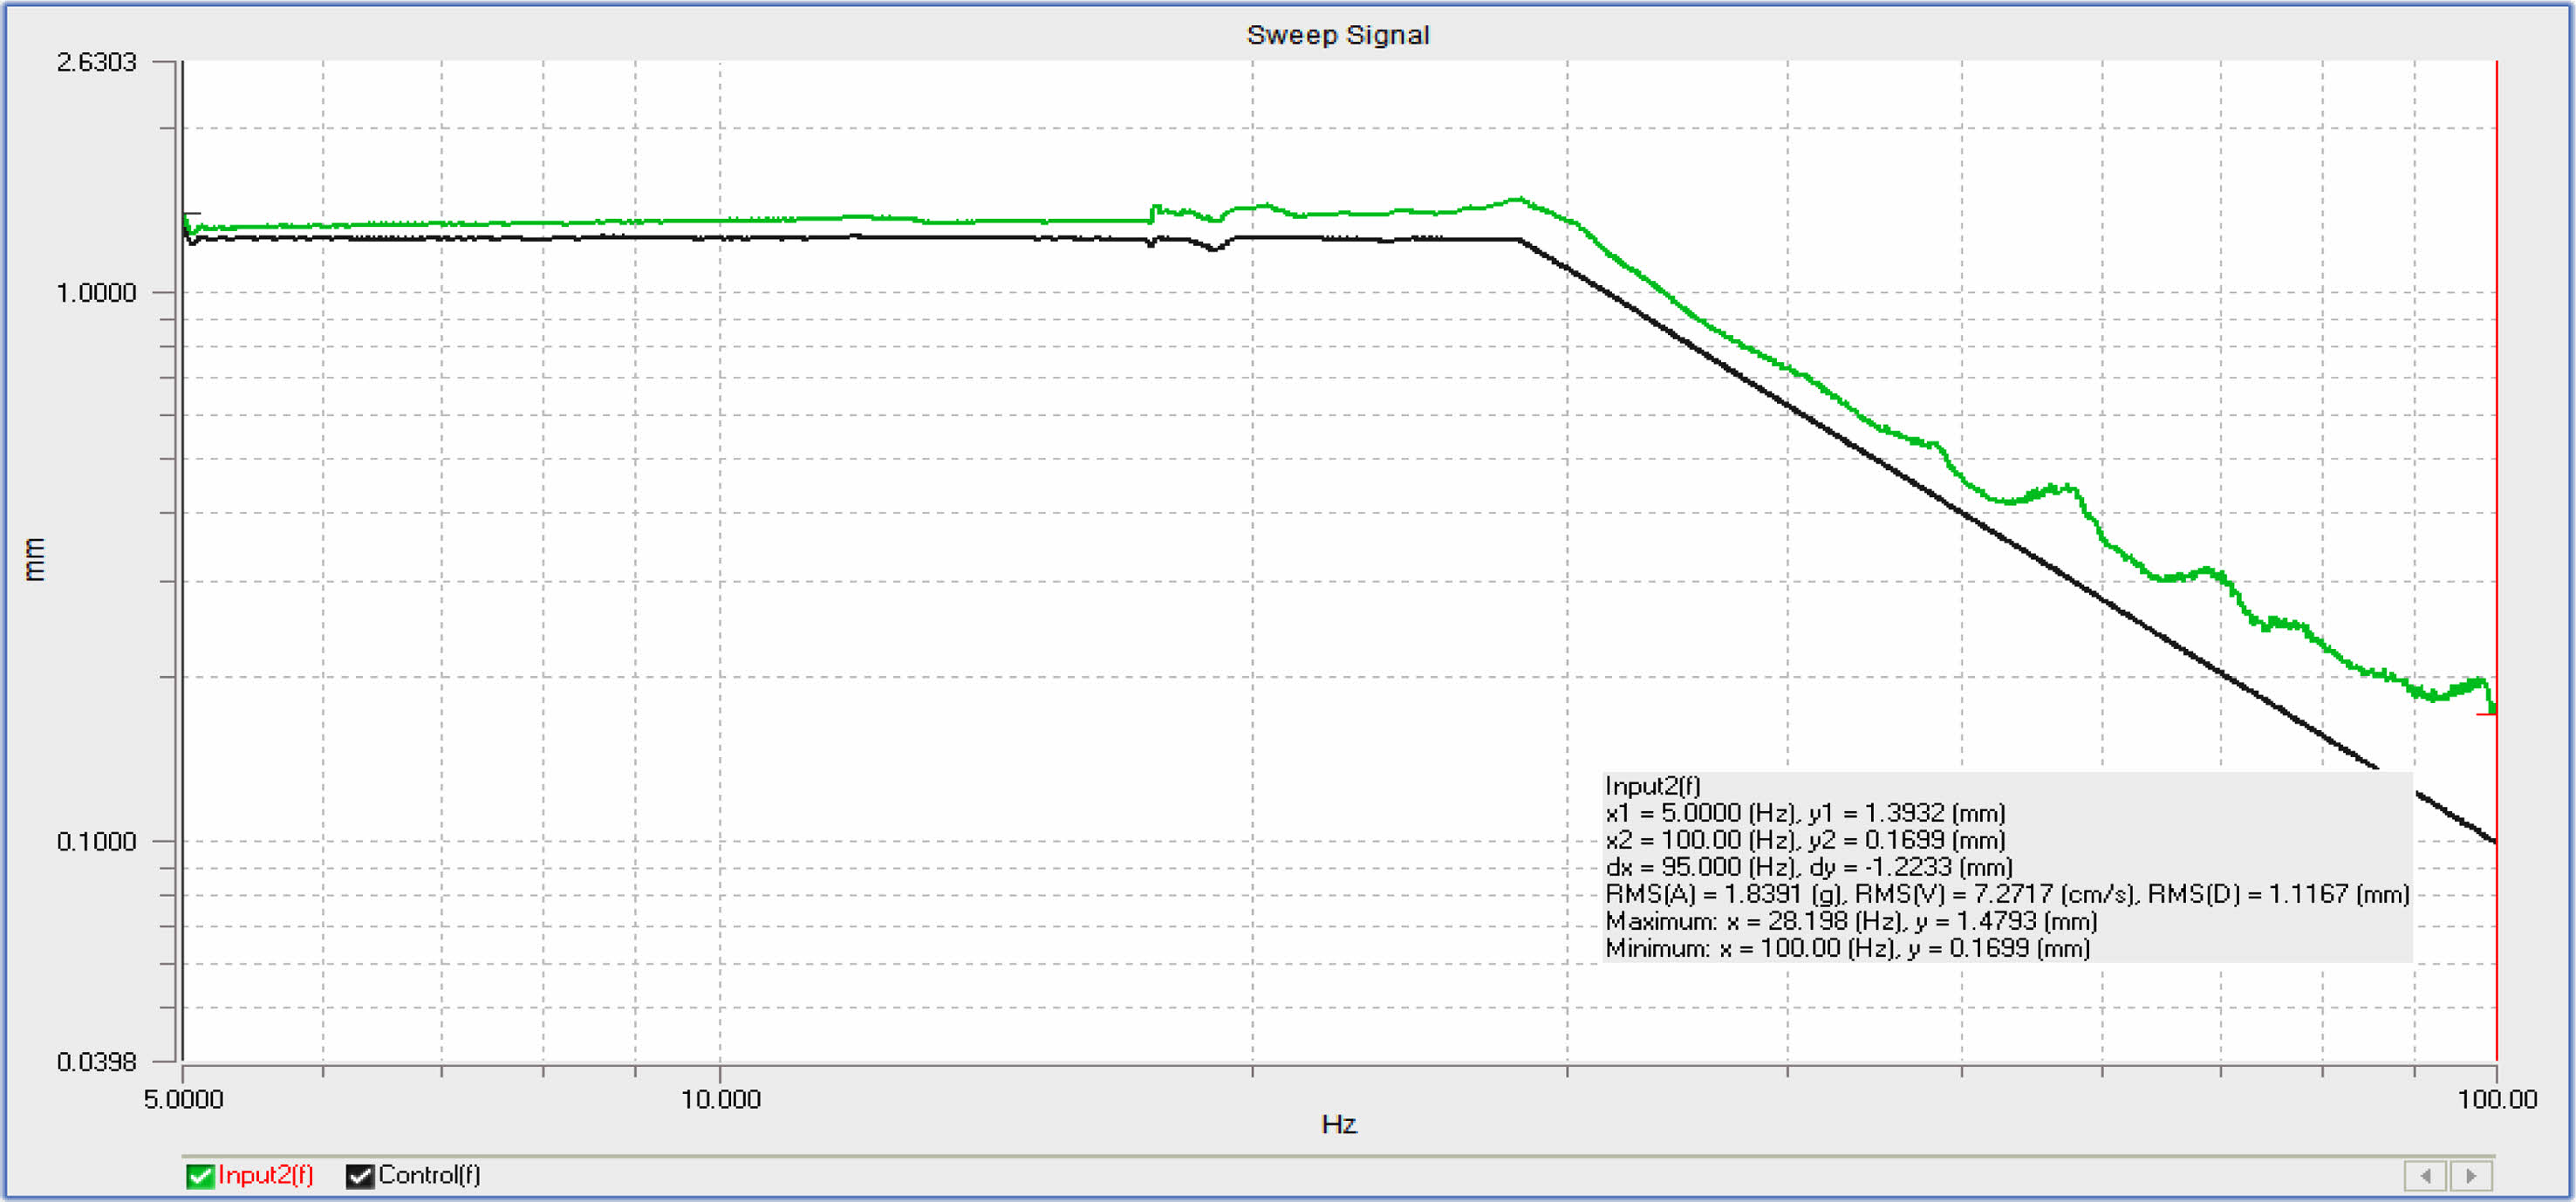Click the Hz x-axis unit label
Image resolution: width=2576 pixels, height=1202 pixels.
coord(1338,1124)
